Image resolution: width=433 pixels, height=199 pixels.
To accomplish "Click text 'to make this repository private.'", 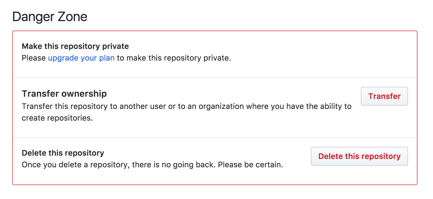I will click(x=174, y=58).
